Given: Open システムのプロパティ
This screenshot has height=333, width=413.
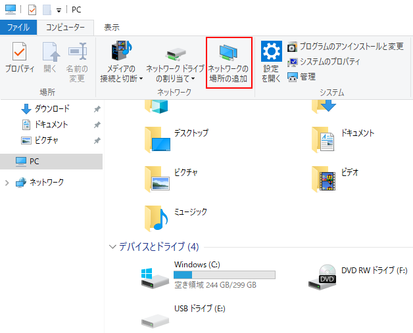Looking at the screenshot, I should 324,62.
